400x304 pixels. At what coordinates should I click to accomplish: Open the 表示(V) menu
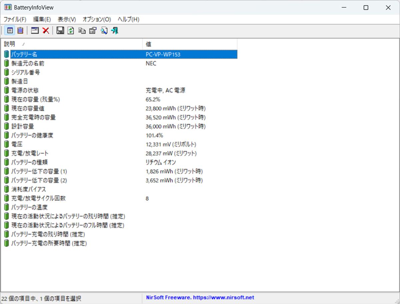click(x=67, y=19)
